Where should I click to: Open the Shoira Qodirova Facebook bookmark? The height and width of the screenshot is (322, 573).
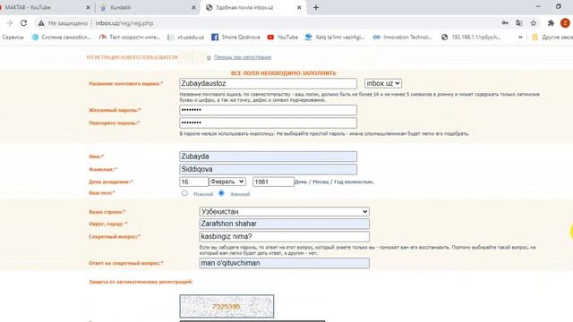coord(235,38)
